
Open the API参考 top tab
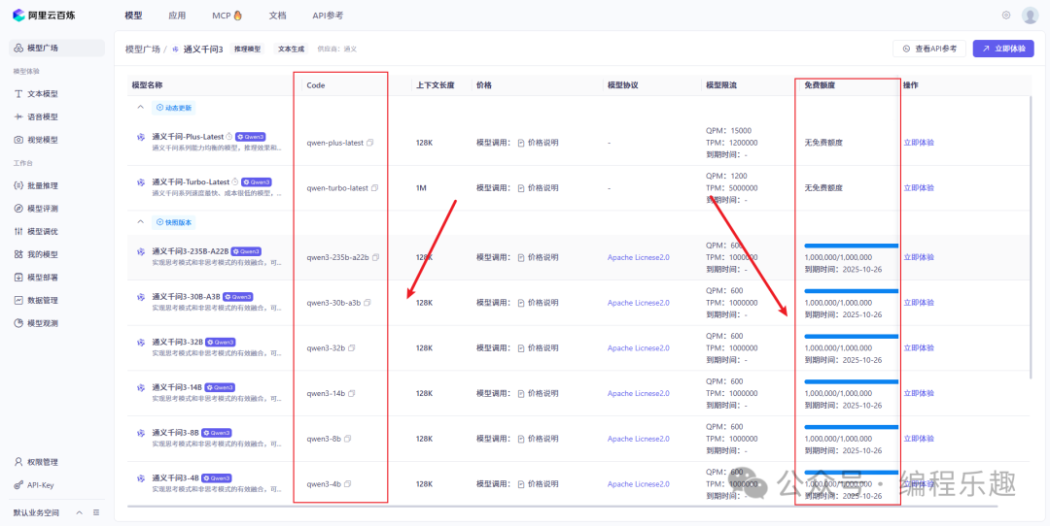329,15
